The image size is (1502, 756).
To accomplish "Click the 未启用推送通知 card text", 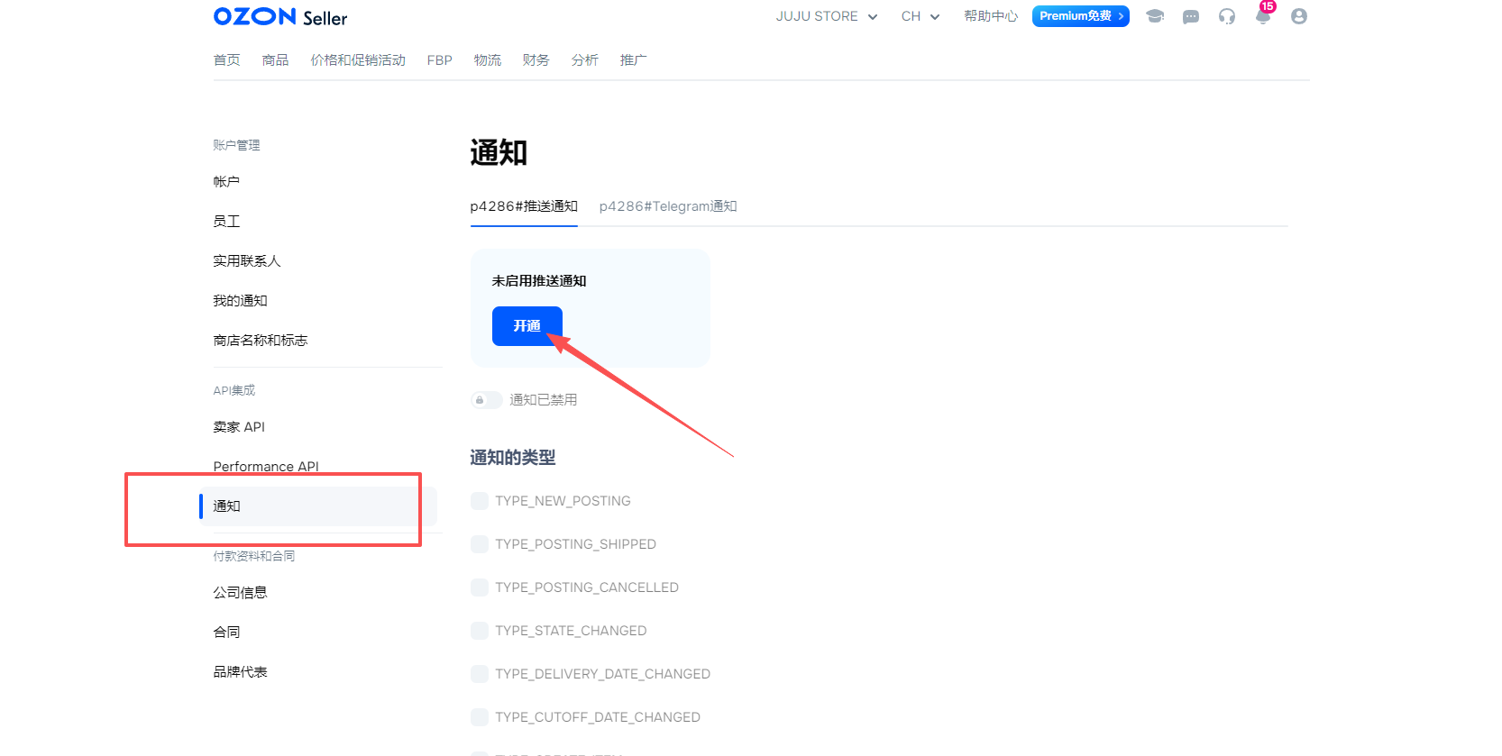I will point(539,281).
